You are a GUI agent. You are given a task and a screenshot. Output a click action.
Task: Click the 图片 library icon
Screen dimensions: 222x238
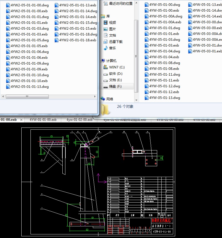[105, 29]
